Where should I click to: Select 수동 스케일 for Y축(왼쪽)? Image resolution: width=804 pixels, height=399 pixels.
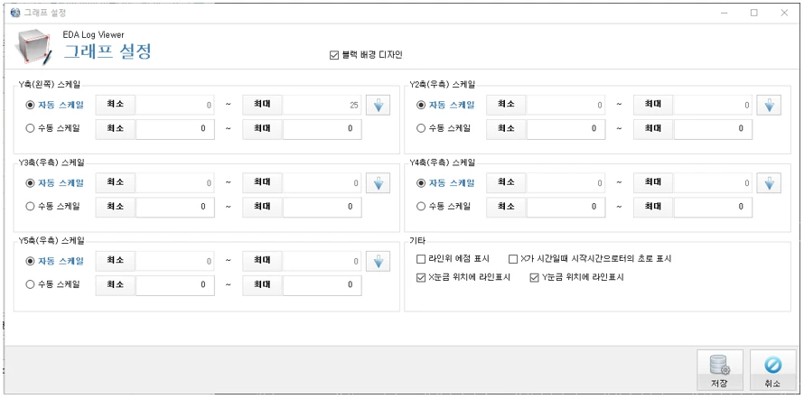pos(53,128)
